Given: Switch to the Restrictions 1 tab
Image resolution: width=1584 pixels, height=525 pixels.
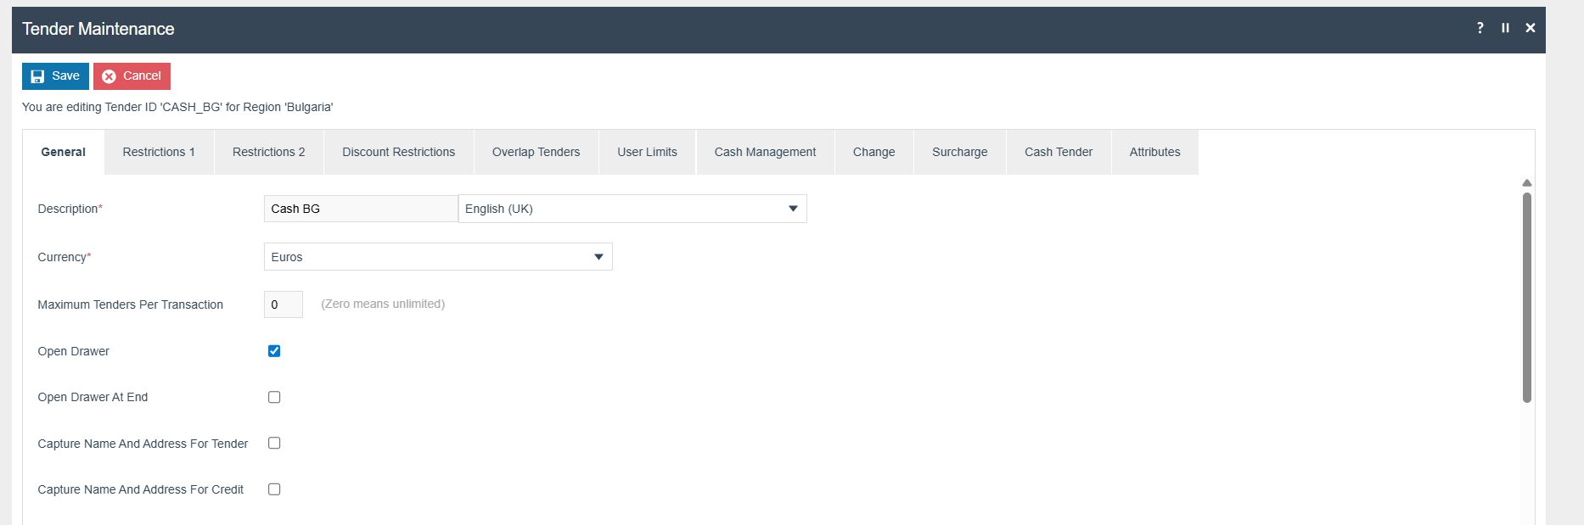Looking at the screenshot, I should (x=159, y=153).
